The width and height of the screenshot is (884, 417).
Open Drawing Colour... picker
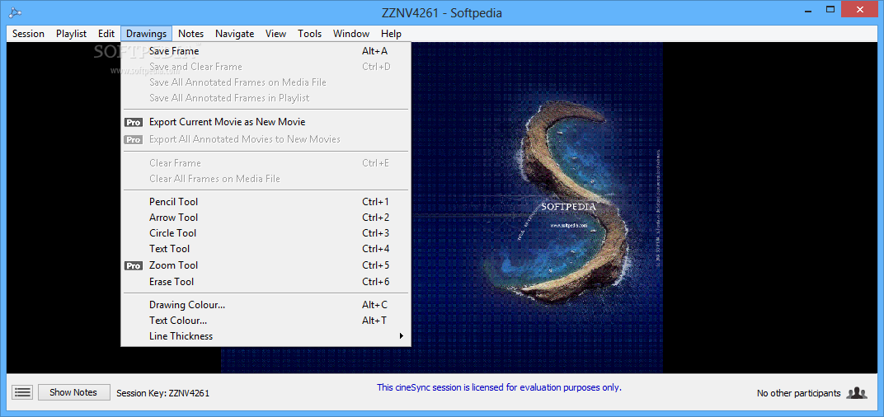[x=266, y=305]
